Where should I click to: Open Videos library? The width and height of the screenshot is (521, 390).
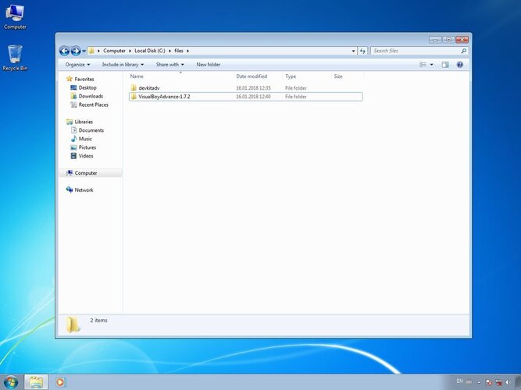86,156
